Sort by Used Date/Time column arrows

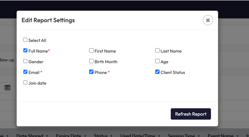pos(159,136)
